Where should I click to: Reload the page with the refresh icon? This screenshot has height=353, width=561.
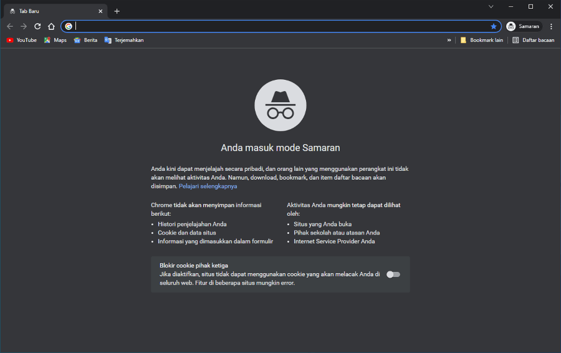(37, 26)
